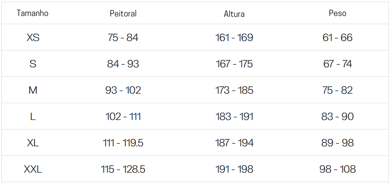Select the XXL size cell
The image size is (390, 183).
click(33, 169)
